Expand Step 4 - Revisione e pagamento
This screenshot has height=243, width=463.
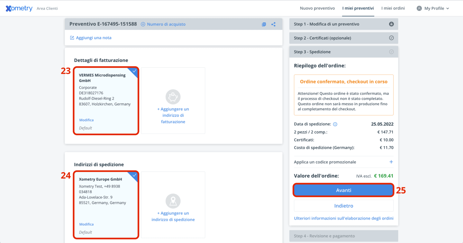[344, 236]
